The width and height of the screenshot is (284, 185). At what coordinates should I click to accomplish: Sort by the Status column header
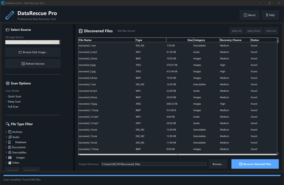pos(263,40)
